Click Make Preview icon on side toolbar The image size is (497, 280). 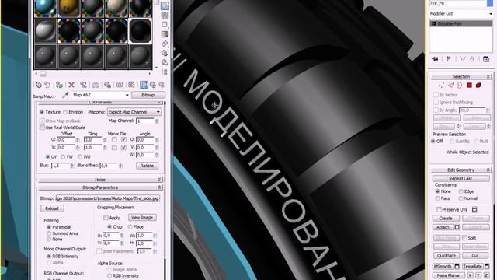point(165,53)
